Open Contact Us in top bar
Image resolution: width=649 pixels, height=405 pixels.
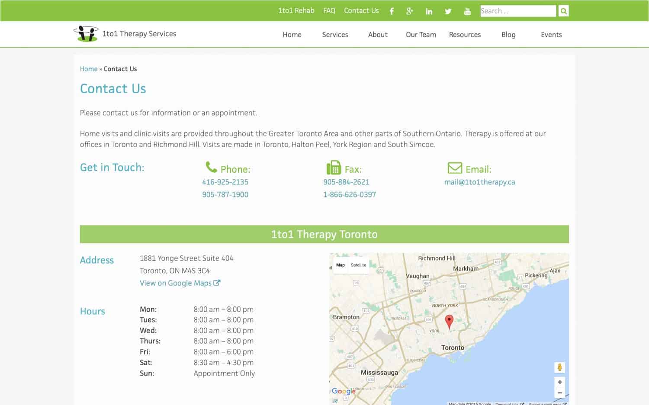[361, 10]
